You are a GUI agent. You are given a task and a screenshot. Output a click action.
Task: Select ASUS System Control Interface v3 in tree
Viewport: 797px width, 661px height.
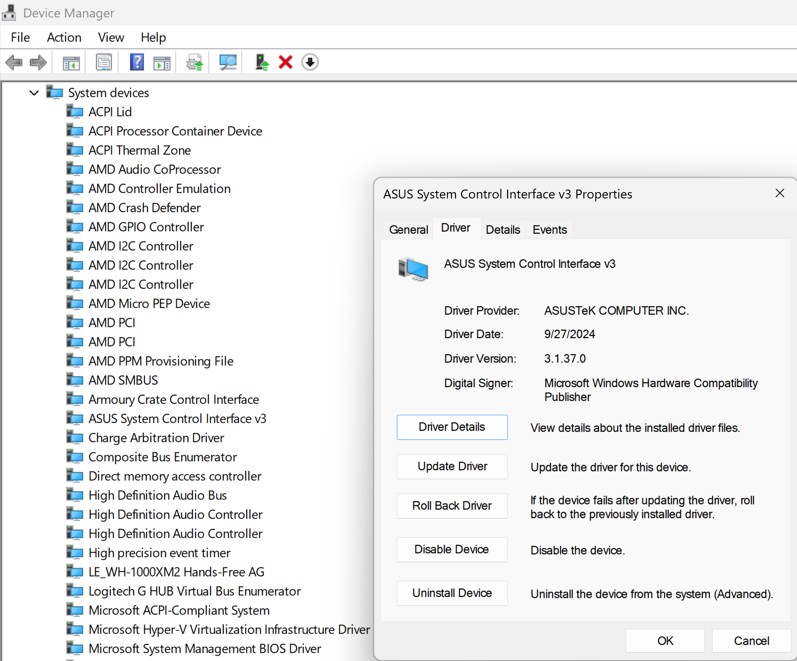[177, 419]
